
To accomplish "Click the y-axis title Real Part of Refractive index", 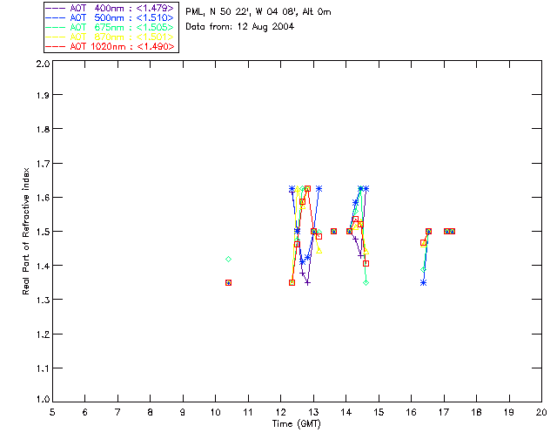I will pyautogui.click(x=25, y=231).
